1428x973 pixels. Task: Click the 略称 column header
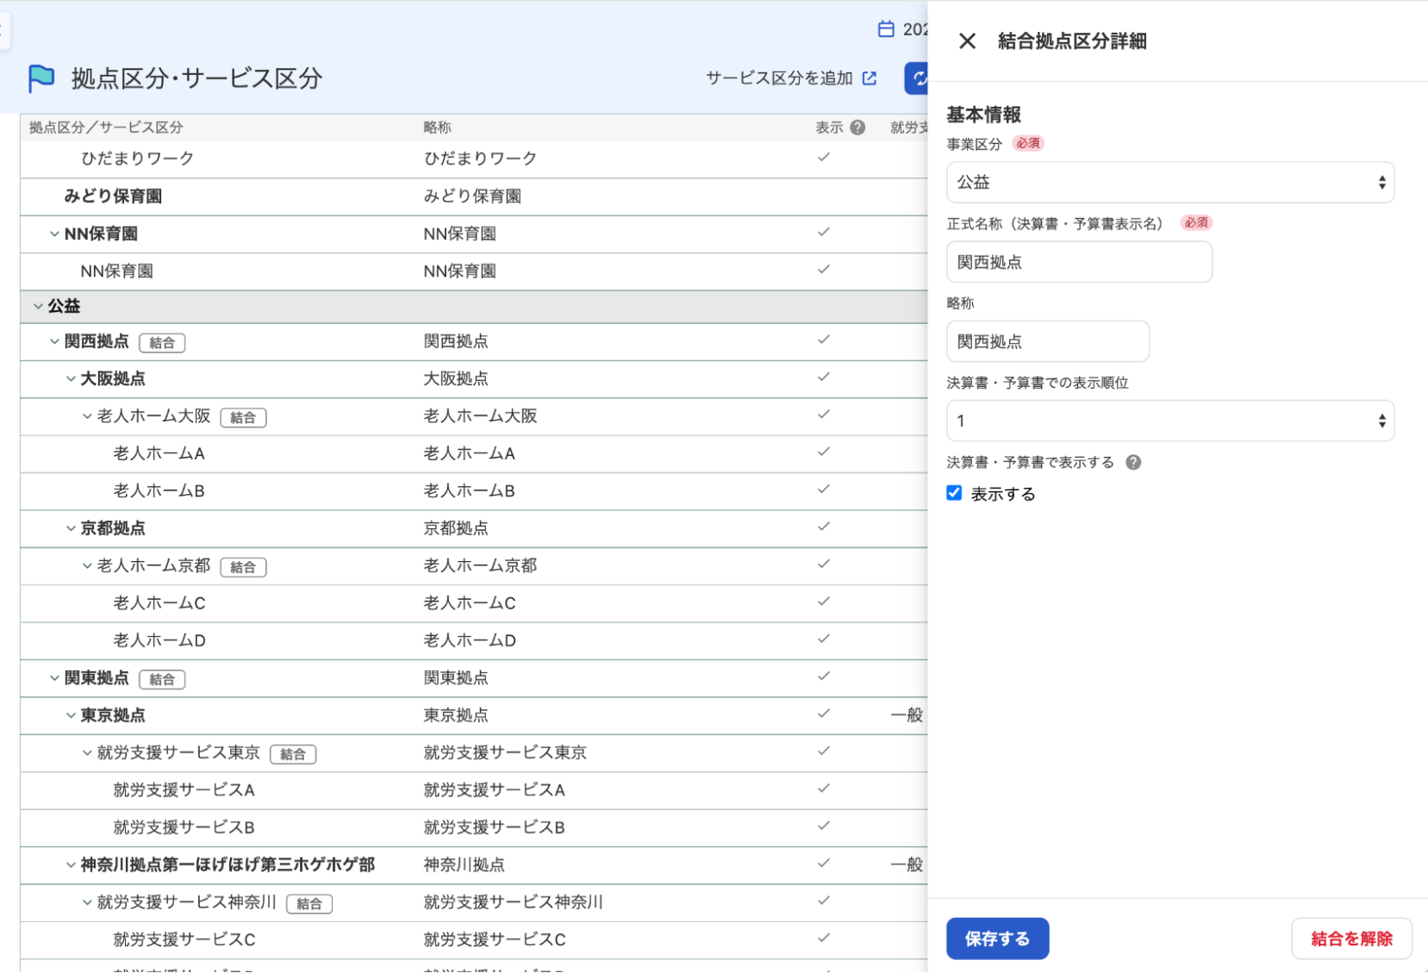437,128
